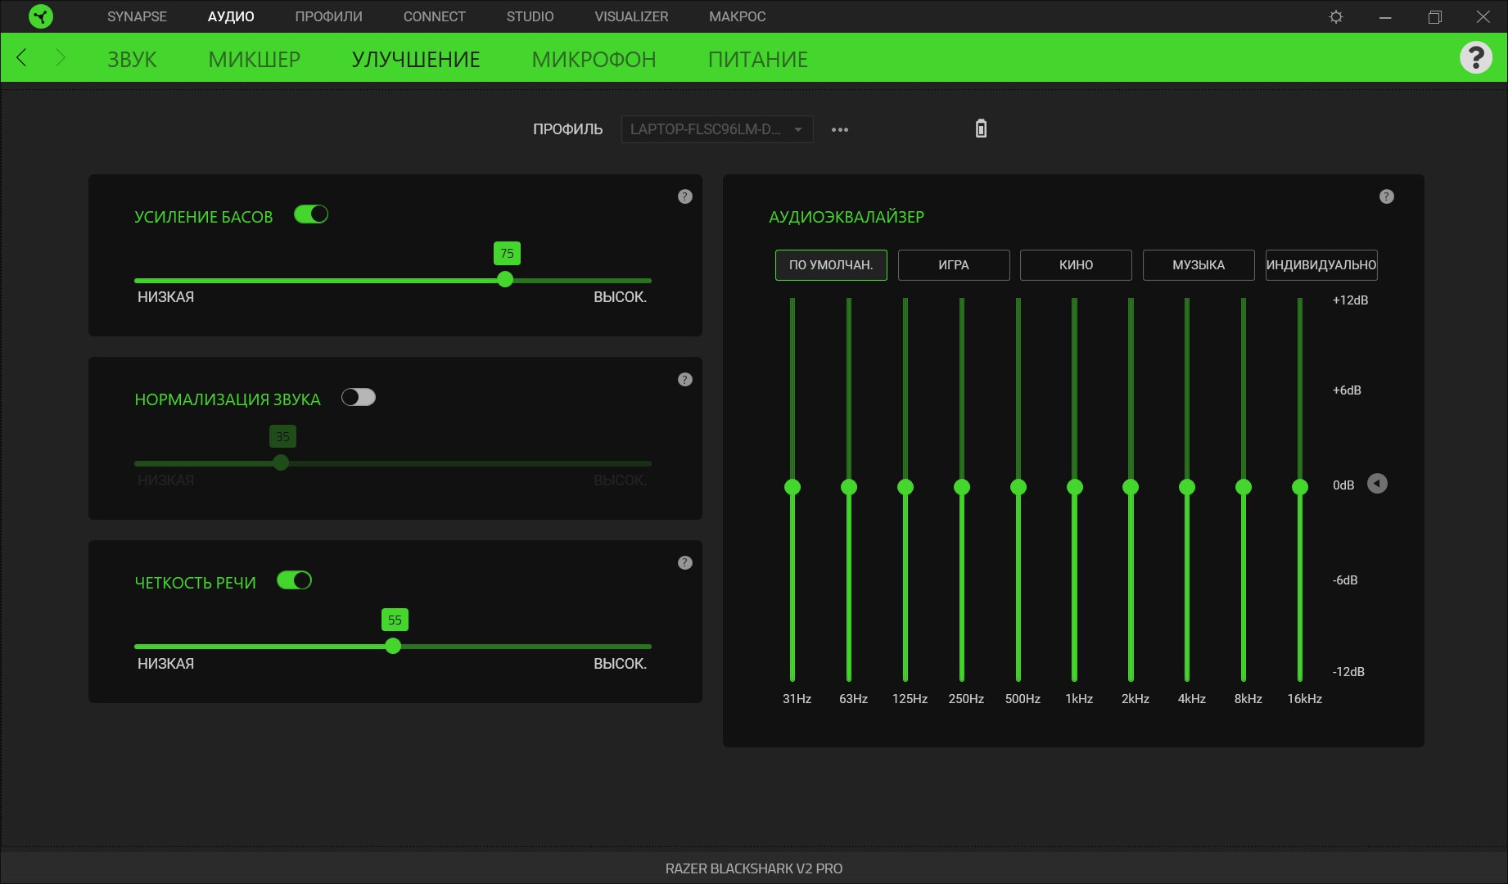Click the +12dB scale label
The height and width of the screenshot is (884, 1508).
1350,300
